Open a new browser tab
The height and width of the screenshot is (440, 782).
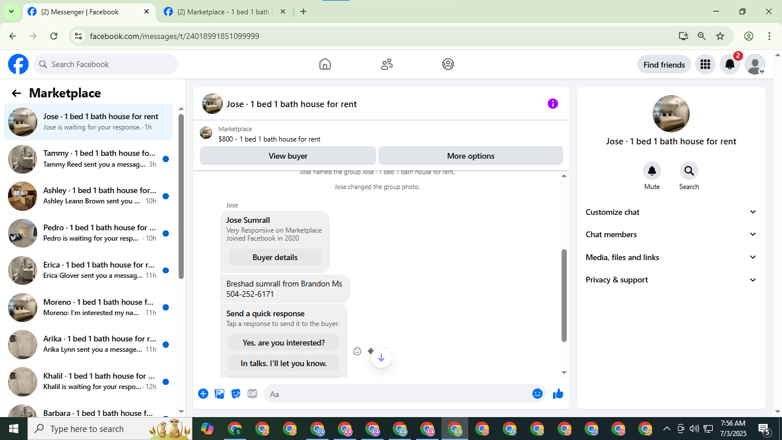[x=303, y=11]
